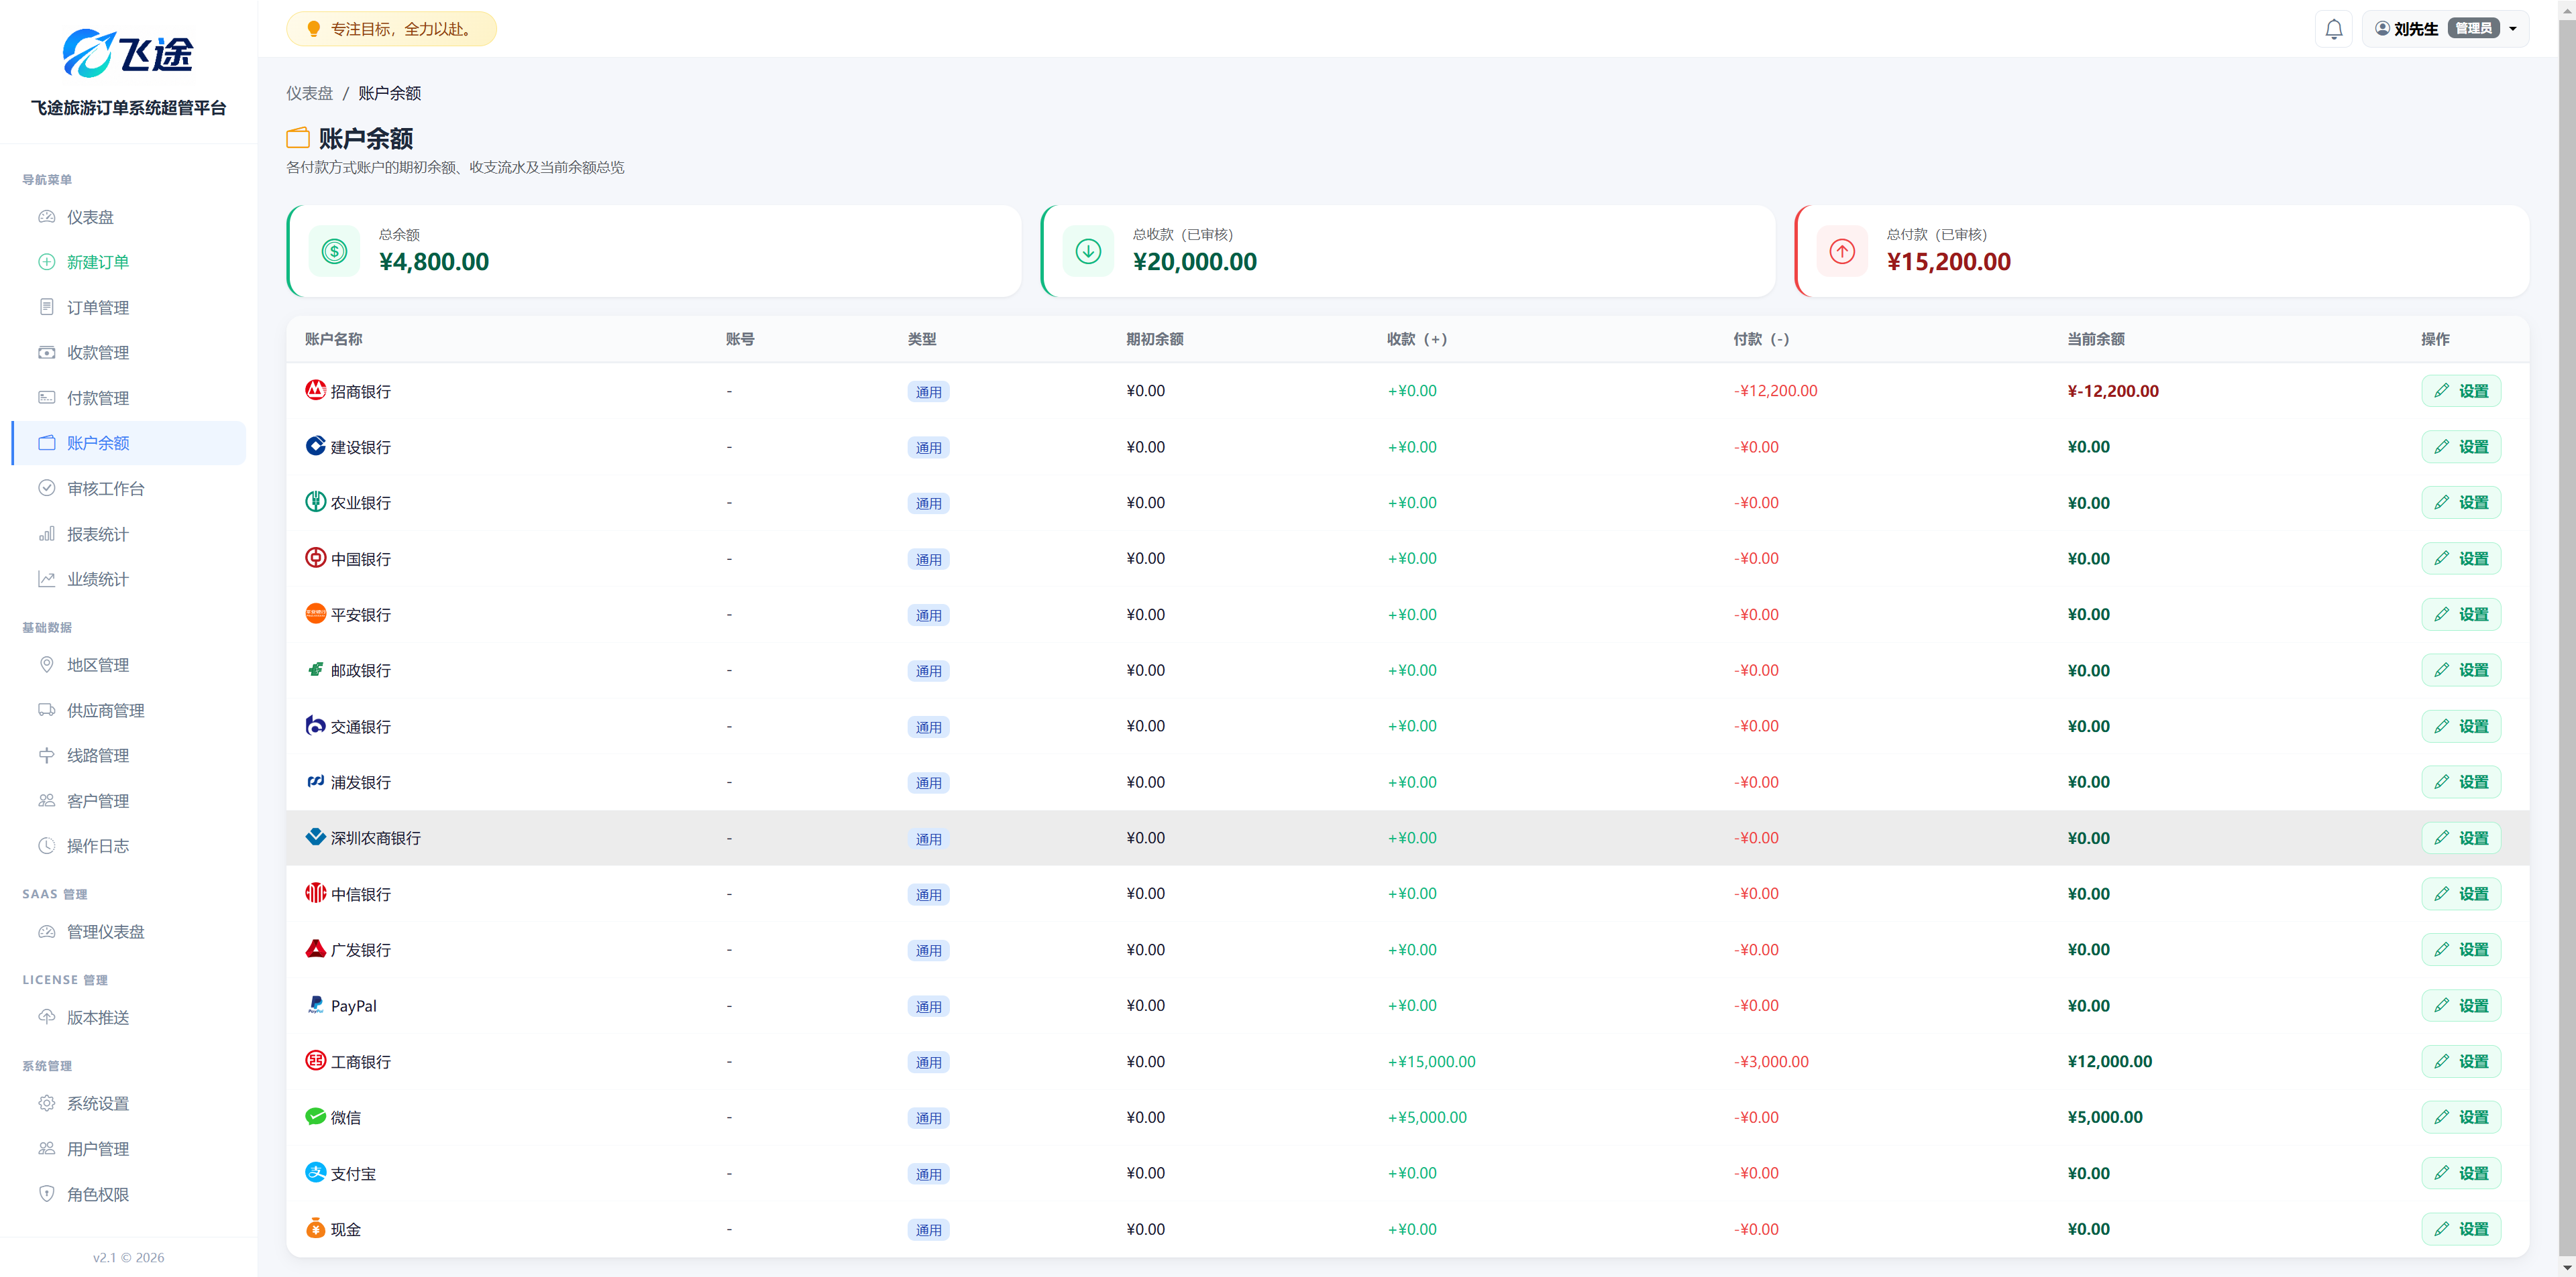Expand the dropdown caret beside 管理员

[2513, 29]
